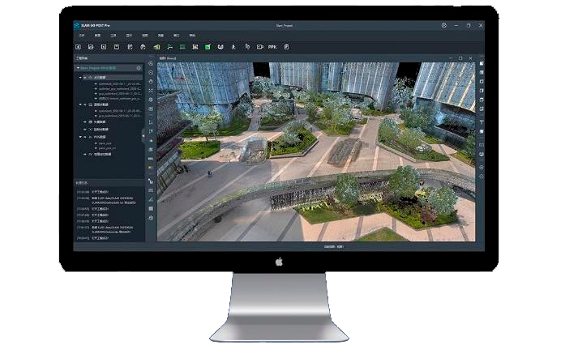Click the clipboard report toolbar icon
The height and width of the screenshot is (345, 565).
tap(286, 47)
